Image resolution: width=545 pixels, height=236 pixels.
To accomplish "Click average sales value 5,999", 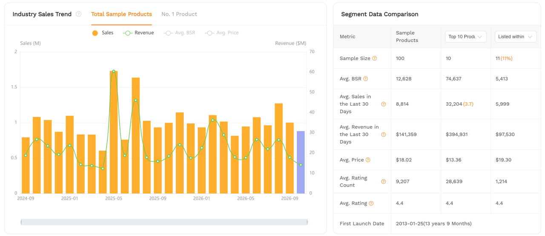I will click(502, 104).
